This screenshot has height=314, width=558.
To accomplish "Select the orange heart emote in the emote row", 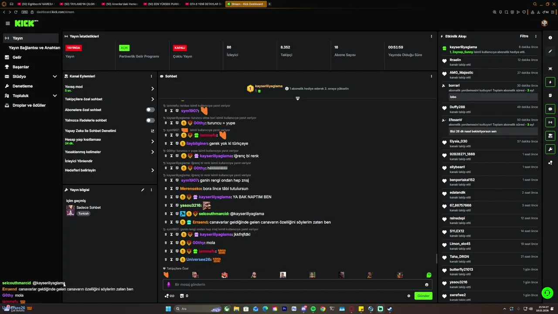I will pos(166,275).
